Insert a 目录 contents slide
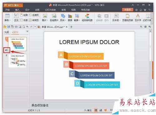Image resolution: width=156 pixels, height=115 pixels. pyautogui.click(x=24, y=20)
